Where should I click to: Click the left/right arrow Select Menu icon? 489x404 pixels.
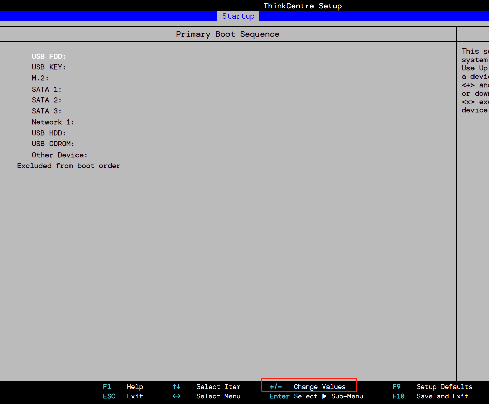[x=176, y=396]
